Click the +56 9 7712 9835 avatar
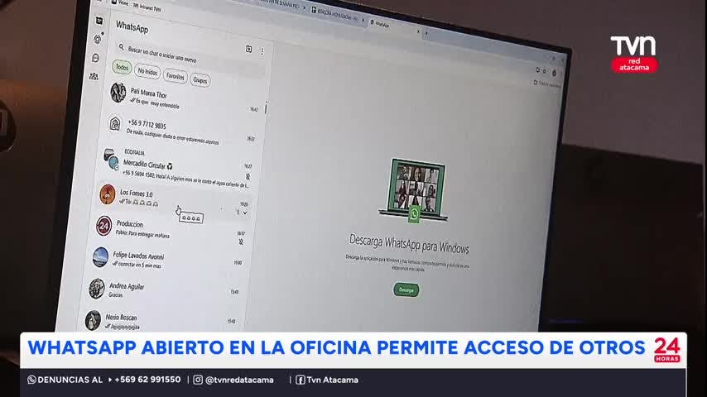 [115, 123]
